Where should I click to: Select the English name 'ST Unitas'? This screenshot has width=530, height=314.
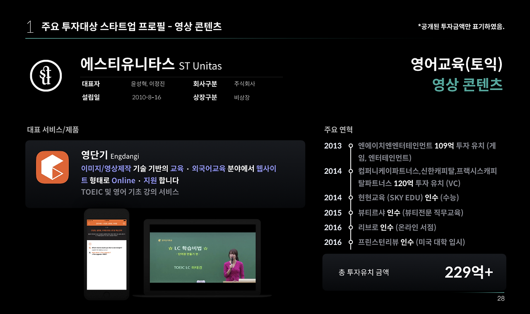pyautogui.click(x=200, y=66)
